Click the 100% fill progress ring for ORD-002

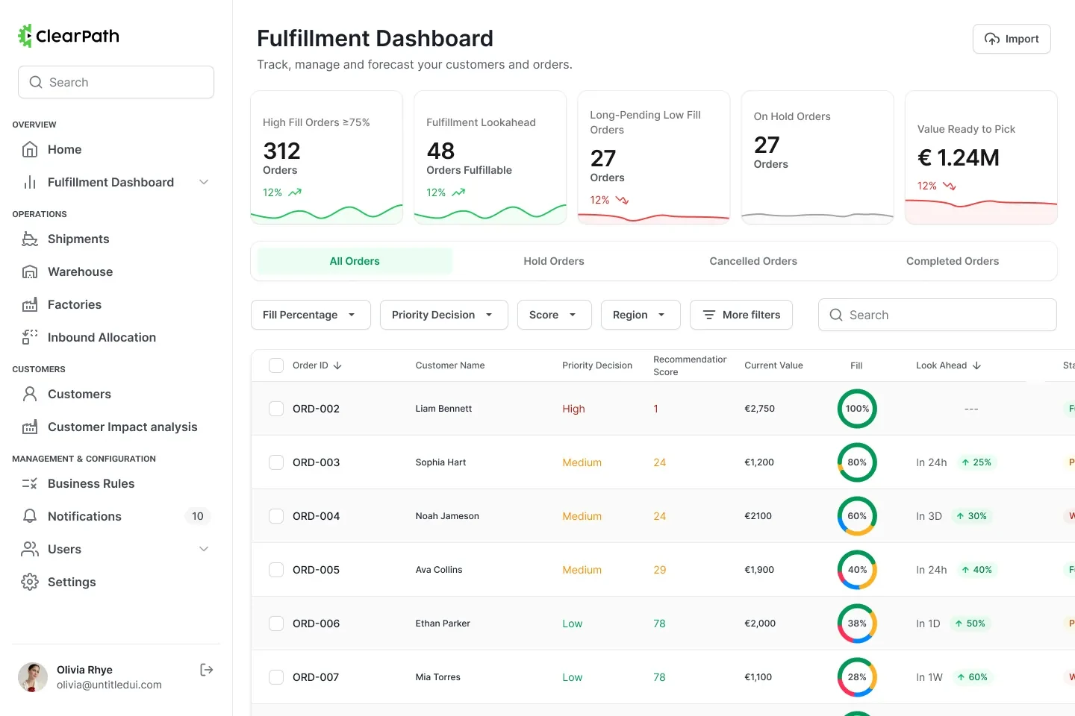pos(857,409)
